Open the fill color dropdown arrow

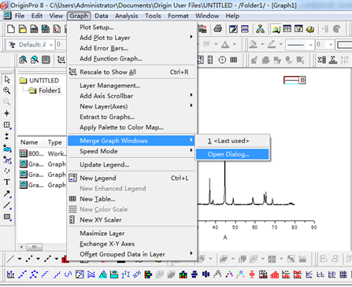click(x=262, y=44)
